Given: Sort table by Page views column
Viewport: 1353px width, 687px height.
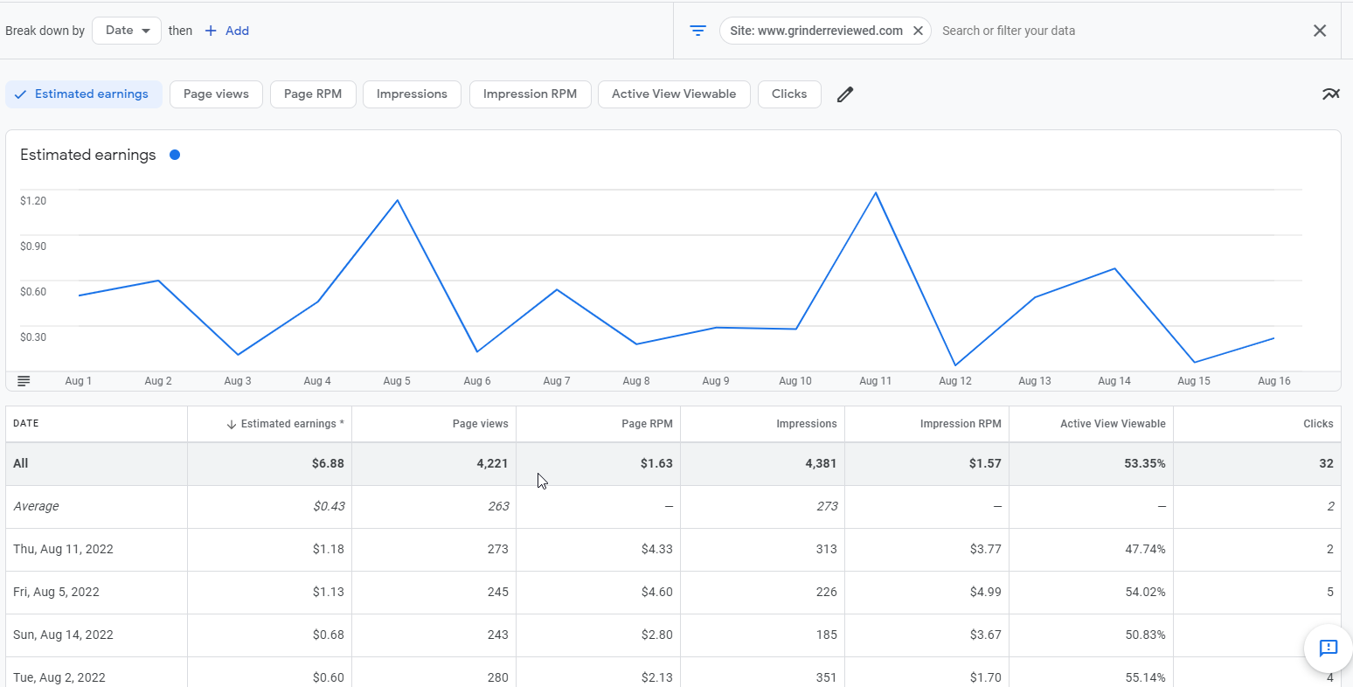Looking at the screenshot, I should pyautogui.click(x=480, y=424).
